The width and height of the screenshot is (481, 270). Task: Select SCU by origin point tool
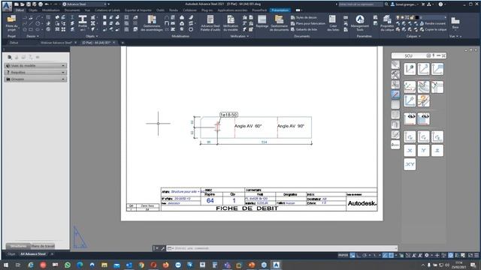[410, 69]
